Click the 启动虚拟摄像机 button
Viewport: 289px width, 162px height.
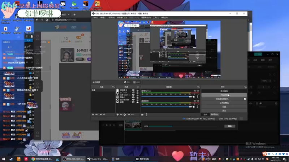click(222, 99)
